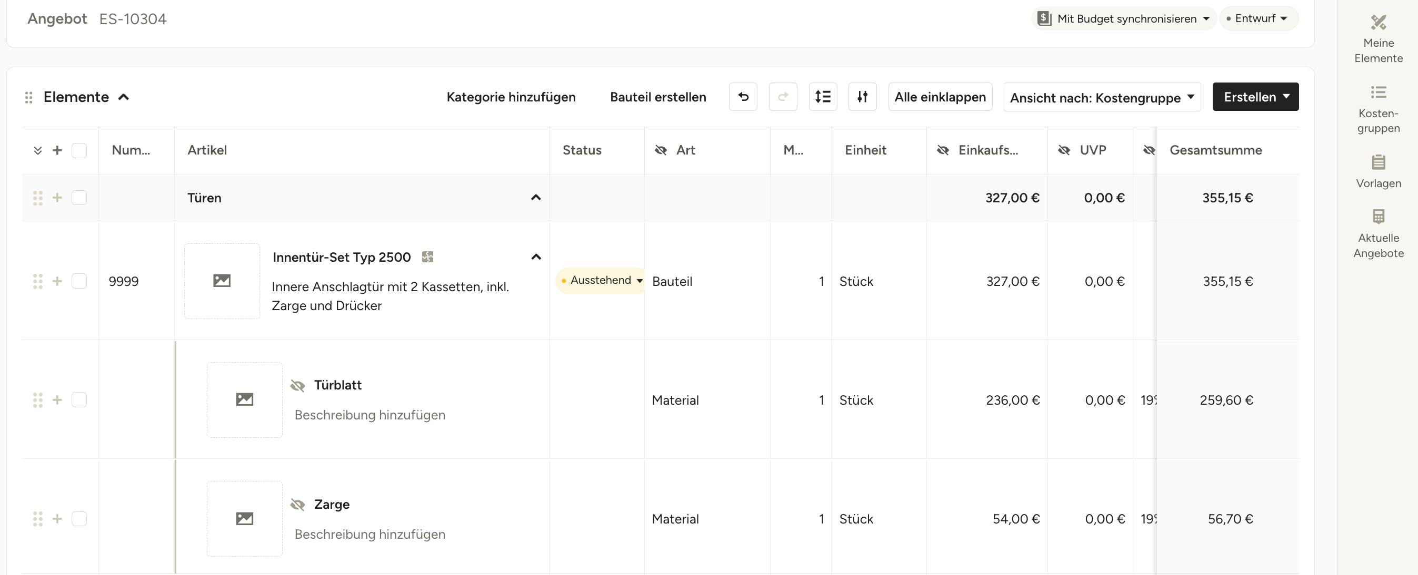Click image placeholder for Türblatt

tap(244, 399)
